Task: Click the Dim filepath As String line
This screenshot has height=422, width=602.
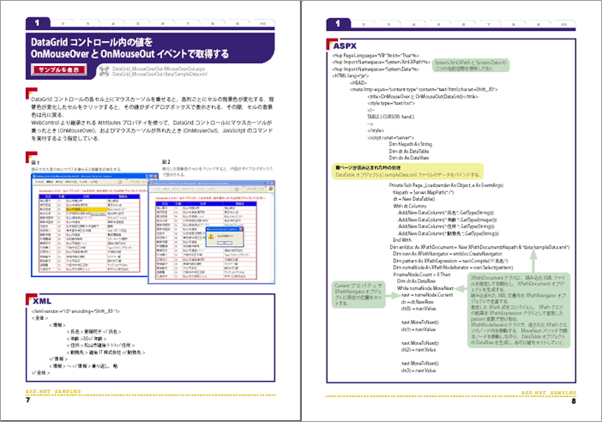Action: [411, 144]
